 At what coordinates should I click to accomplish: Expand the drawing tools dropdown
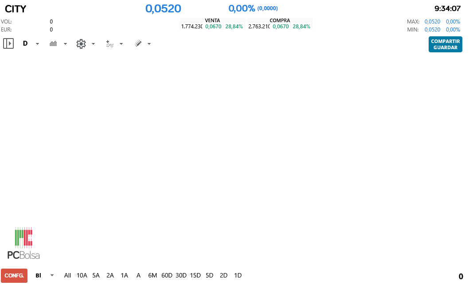(149, 43)
